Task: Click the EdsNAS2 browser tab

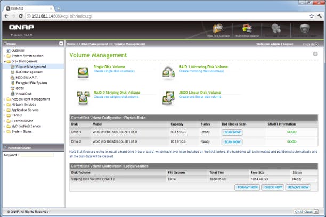Action: coord(29,9)
